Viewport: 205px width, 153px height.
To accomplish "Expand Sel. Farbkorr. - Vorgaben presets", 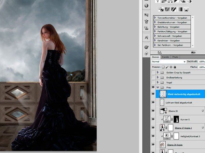I will point(155,45).
